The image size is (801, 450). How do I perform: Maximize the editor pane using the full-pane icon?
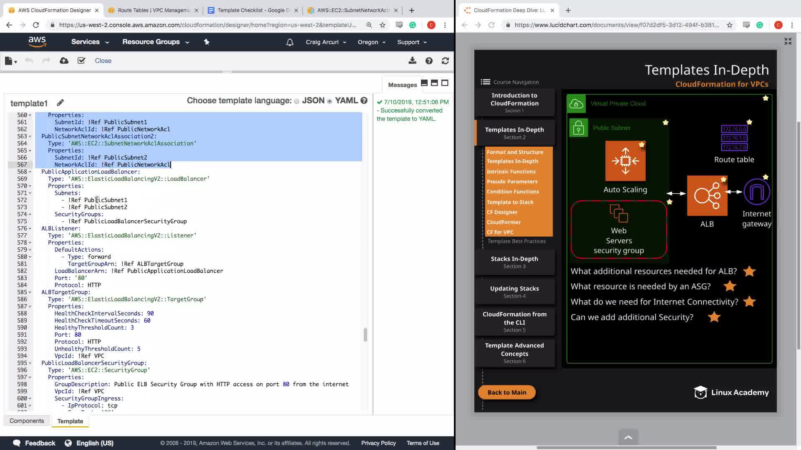(445, 83)
